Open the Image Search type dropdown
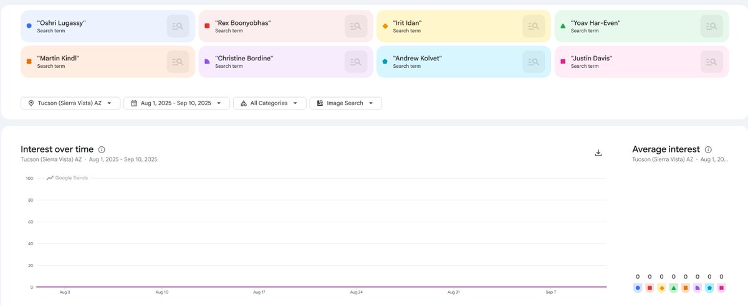Viewport: 748px width, 305px height. coord(345,103)
